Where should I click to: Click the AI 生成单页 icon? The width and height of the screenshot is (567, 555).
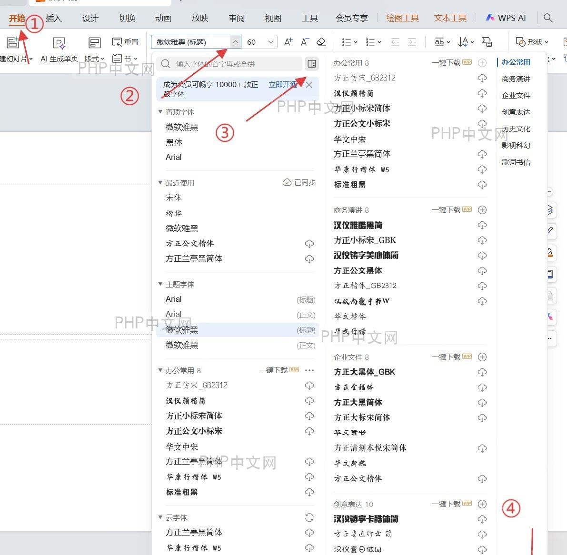click(x=59, y=43)
